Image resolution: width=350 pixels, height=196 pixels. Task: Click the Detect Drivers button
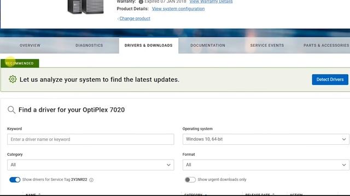click(x=330, y=79)
